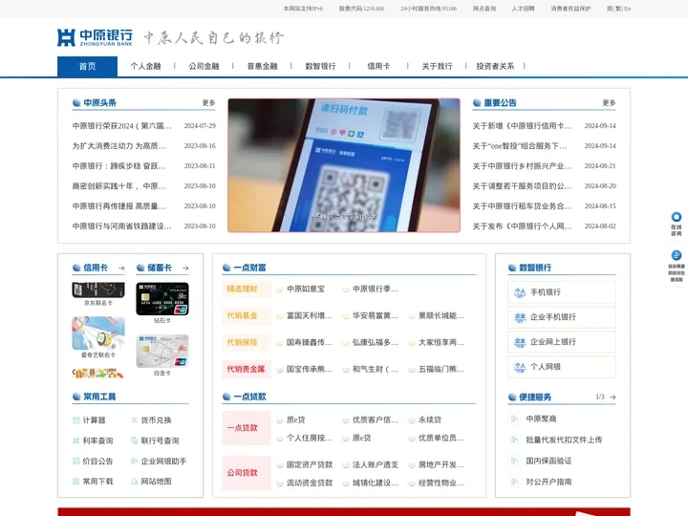Click the 企业手机银行 app icon

click(x=520, y=317)
